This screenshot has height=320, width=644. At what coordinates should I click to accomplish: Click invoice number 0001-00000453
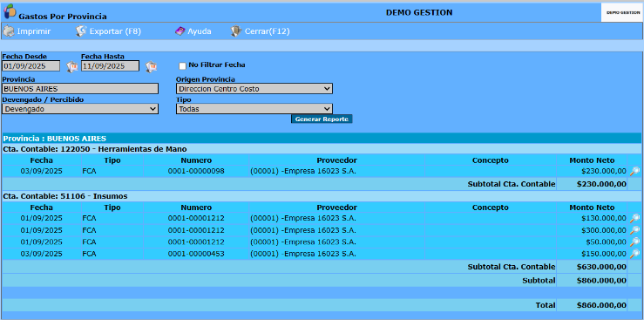point(196,254)
